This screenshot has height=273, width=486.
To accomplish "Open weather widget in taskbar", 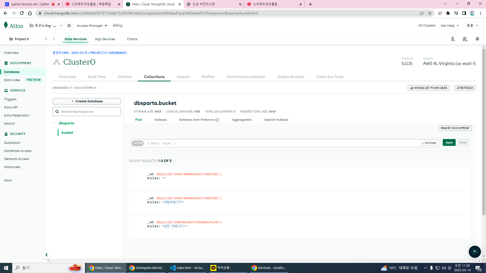I will (399, 268).
